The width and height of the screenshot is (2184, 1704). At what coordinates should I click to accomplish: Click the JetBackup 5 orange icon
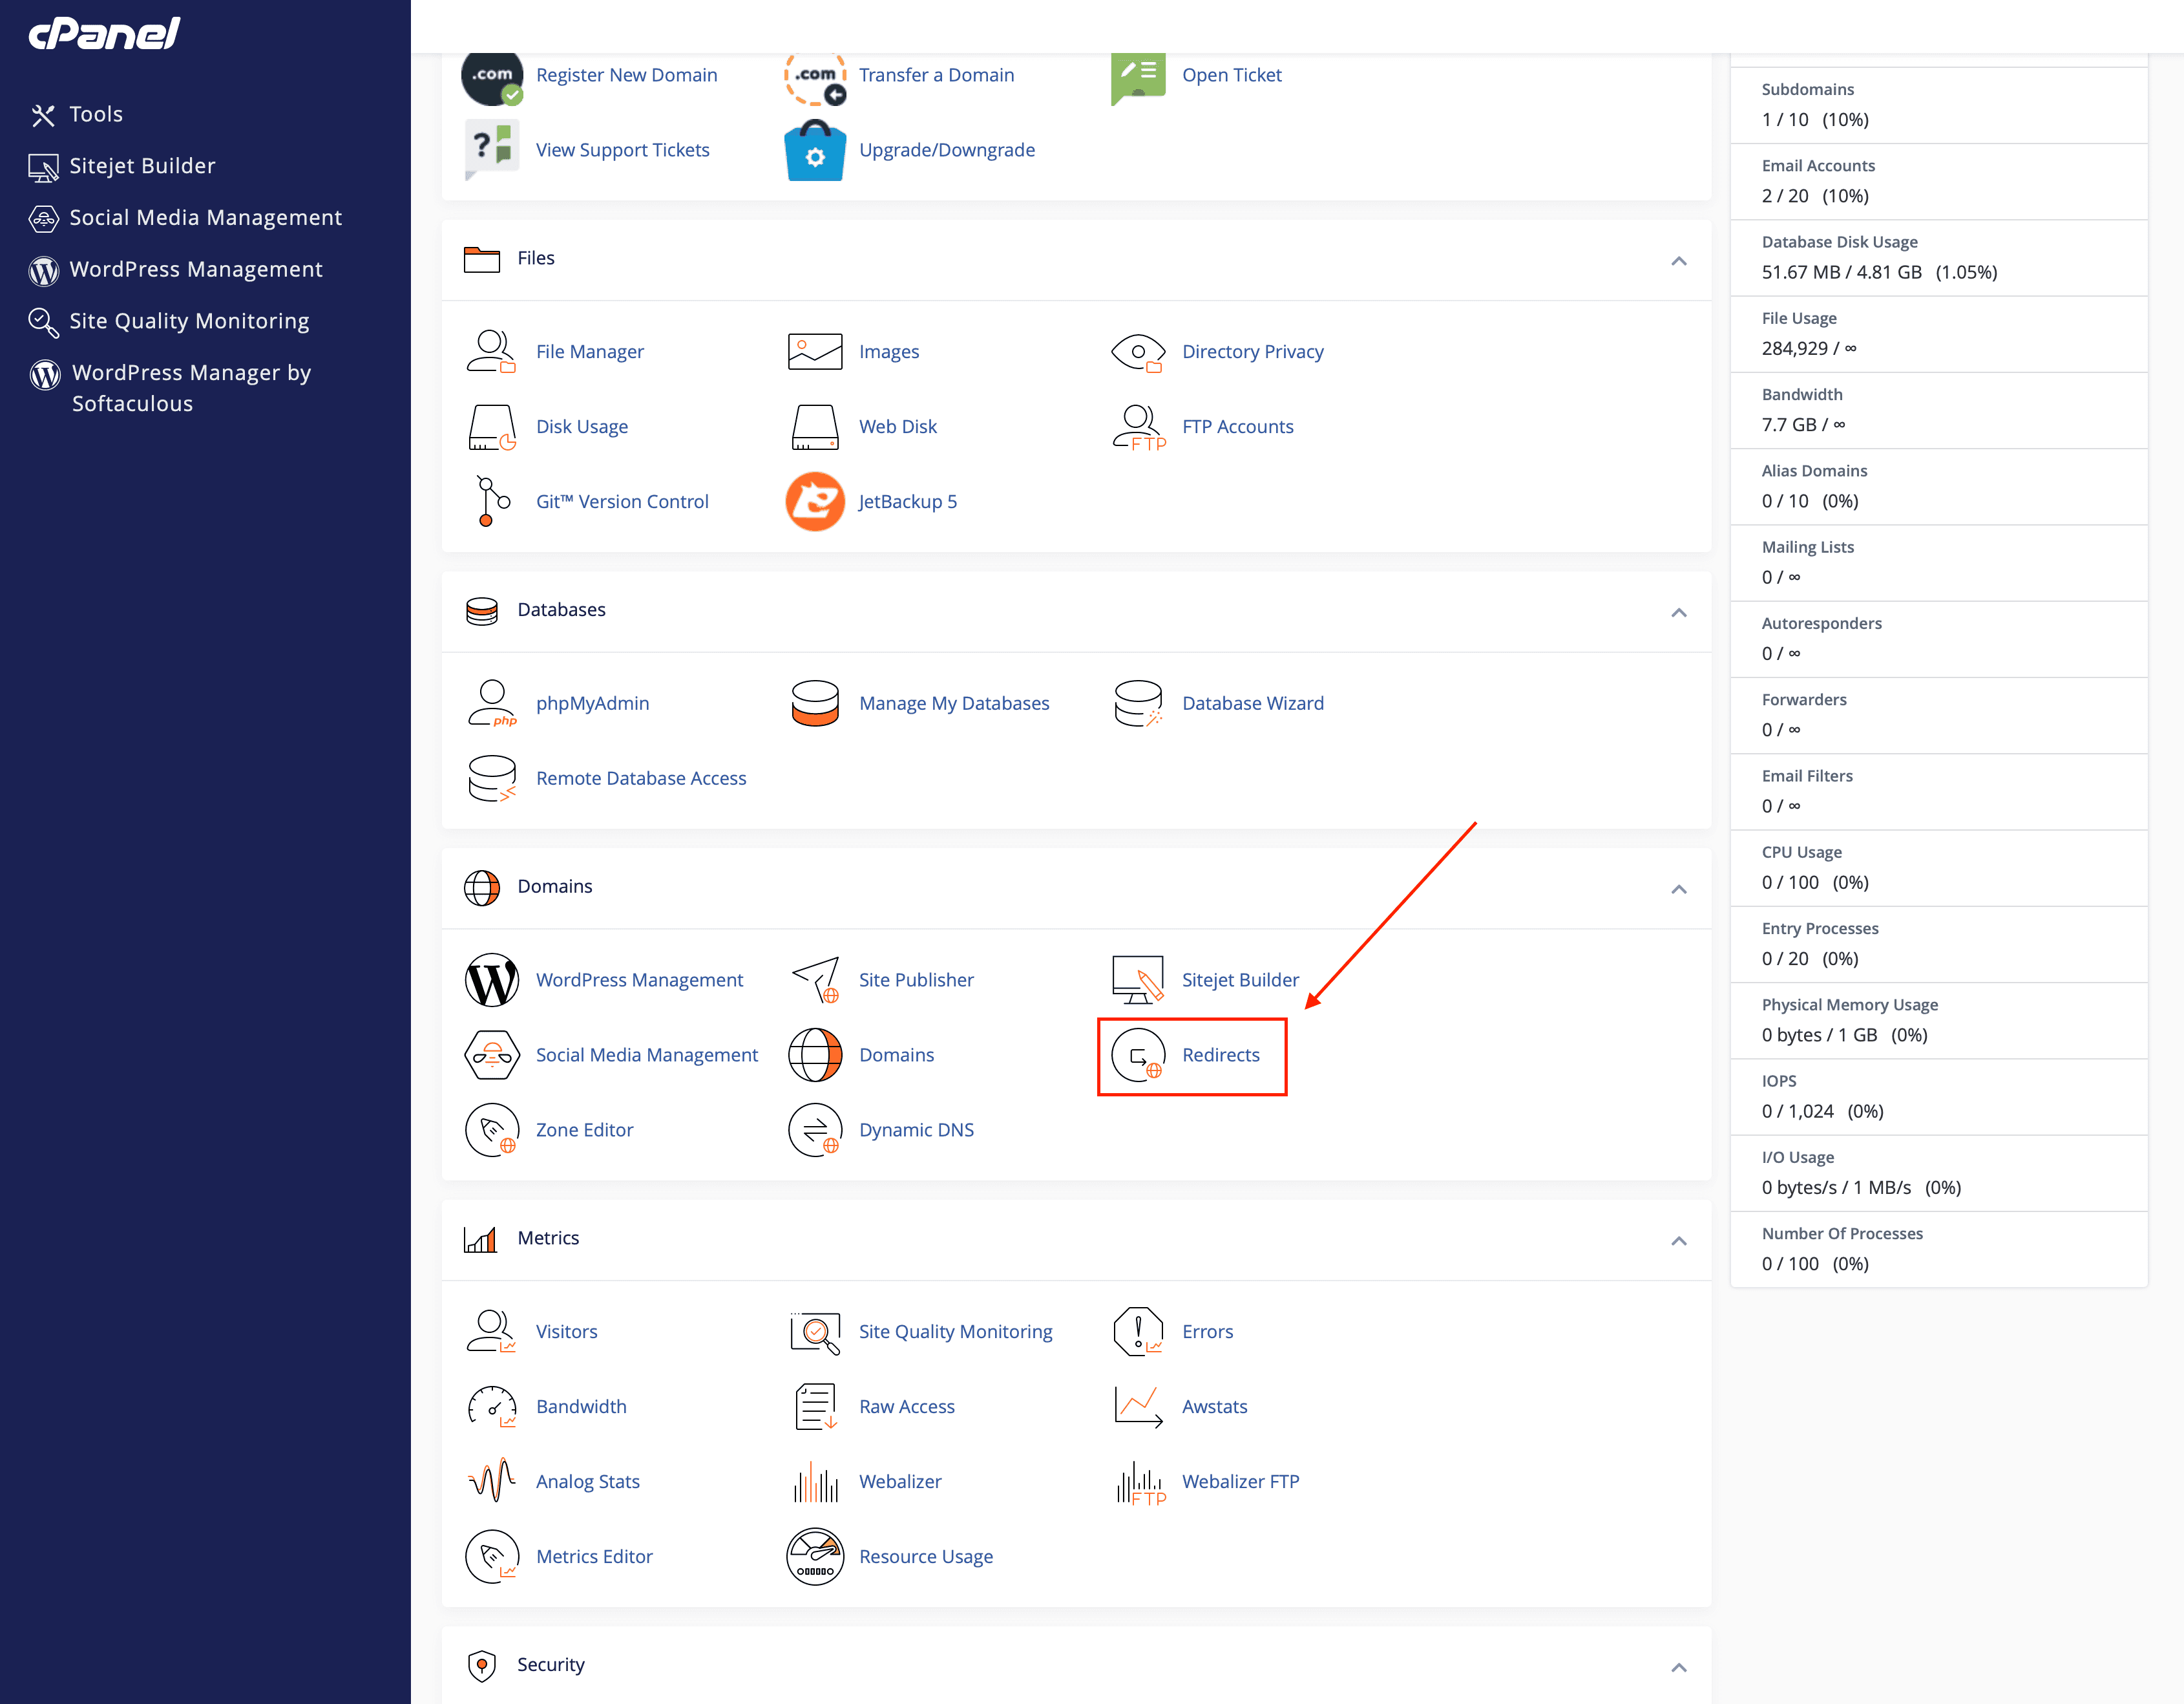pyautogui.click(x=814, y=501)
